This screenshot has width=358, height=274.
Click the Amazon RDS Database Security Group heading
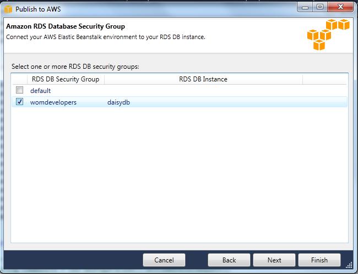click(x=66, y=26)
